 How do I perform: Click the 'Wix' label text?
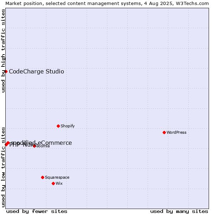(59, 183)
